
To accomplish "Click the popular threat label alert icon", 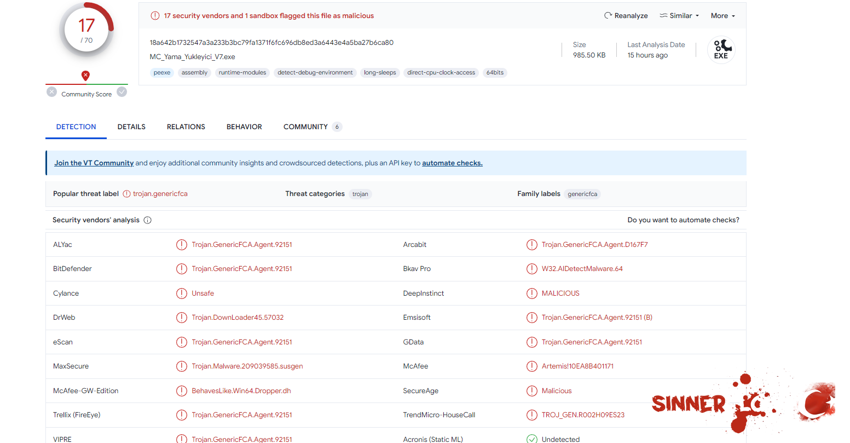I will tap(127, 194).
